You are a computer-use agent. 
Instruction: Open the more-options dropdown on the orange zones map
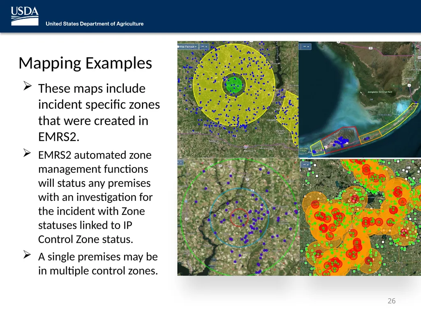coord(305,164)
